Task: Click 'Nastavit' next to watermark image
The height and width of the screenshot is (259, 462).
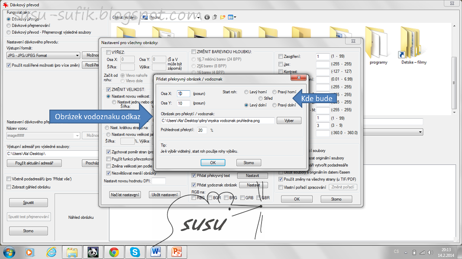Action: (x=253, y=185)
